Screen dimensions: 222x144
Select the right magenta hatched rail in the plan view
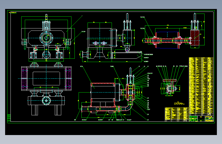68,78
